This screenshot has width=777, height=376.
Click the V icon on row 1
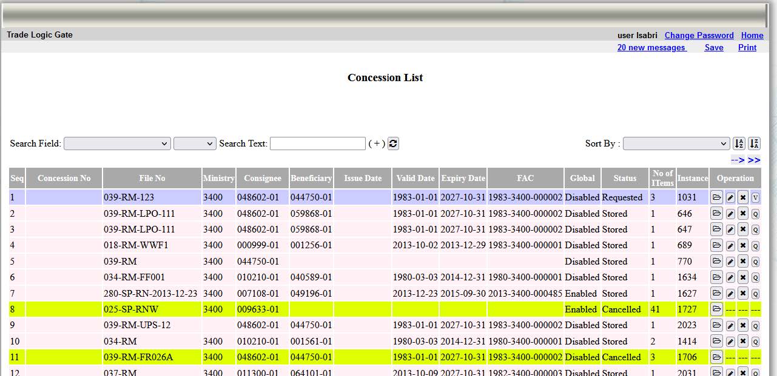tap(756, 197)
